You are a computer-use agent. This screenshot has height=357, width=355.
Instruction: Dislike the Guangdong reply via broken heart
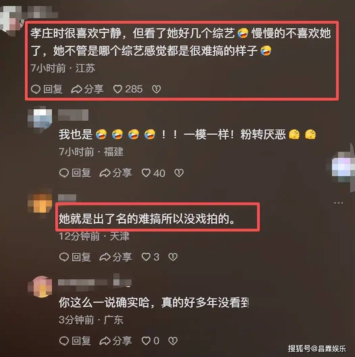pyautogui.click(x=173, y=341)
